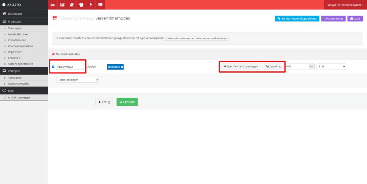
Task: Click the green Opslaan button
Action: [x=127, y=102]
